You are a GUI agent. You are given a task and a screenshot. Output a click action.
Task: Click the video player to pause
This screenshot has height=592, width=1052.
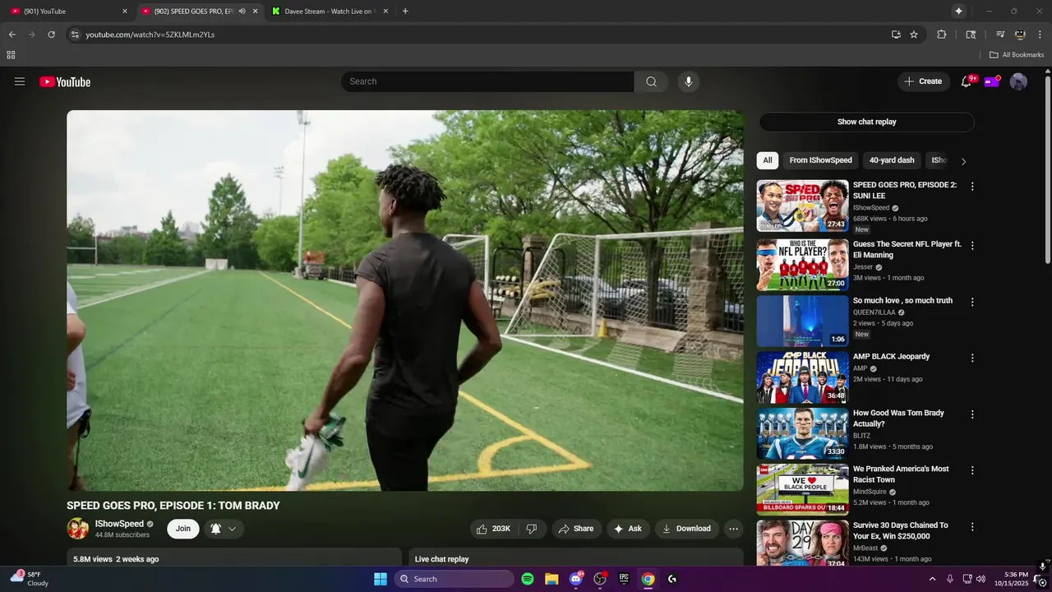point(405,301)
